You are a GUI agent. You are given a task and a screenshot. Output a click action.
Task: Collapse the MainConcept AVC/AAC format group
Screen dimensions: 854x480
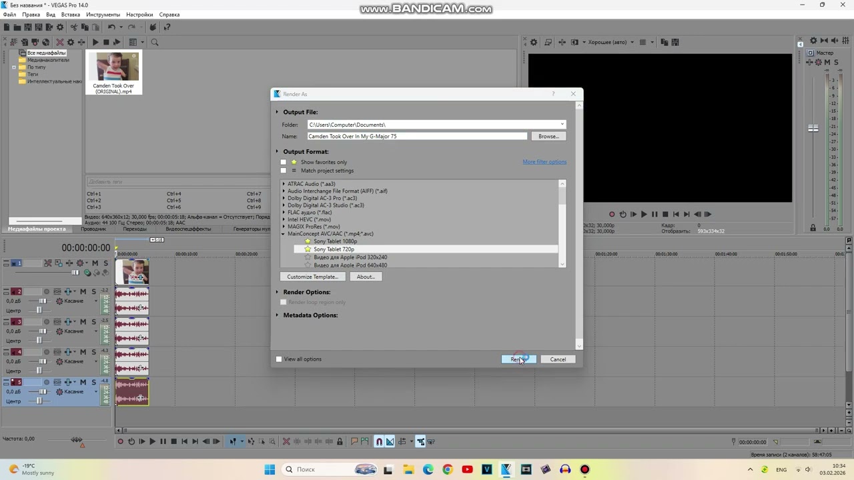coord(284,234)
